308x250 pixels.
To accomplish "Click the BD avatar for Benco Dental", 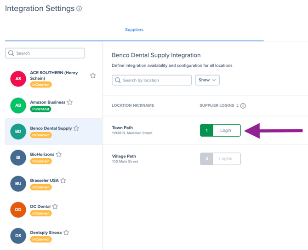I will (x=18, y=131).
